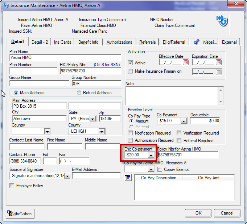Click the Zip field
247x224 pixels.
tap(110, 119)
